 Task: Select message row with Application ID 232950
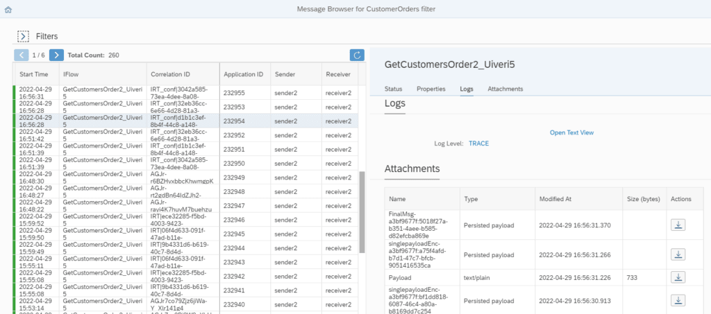point(186,163)
